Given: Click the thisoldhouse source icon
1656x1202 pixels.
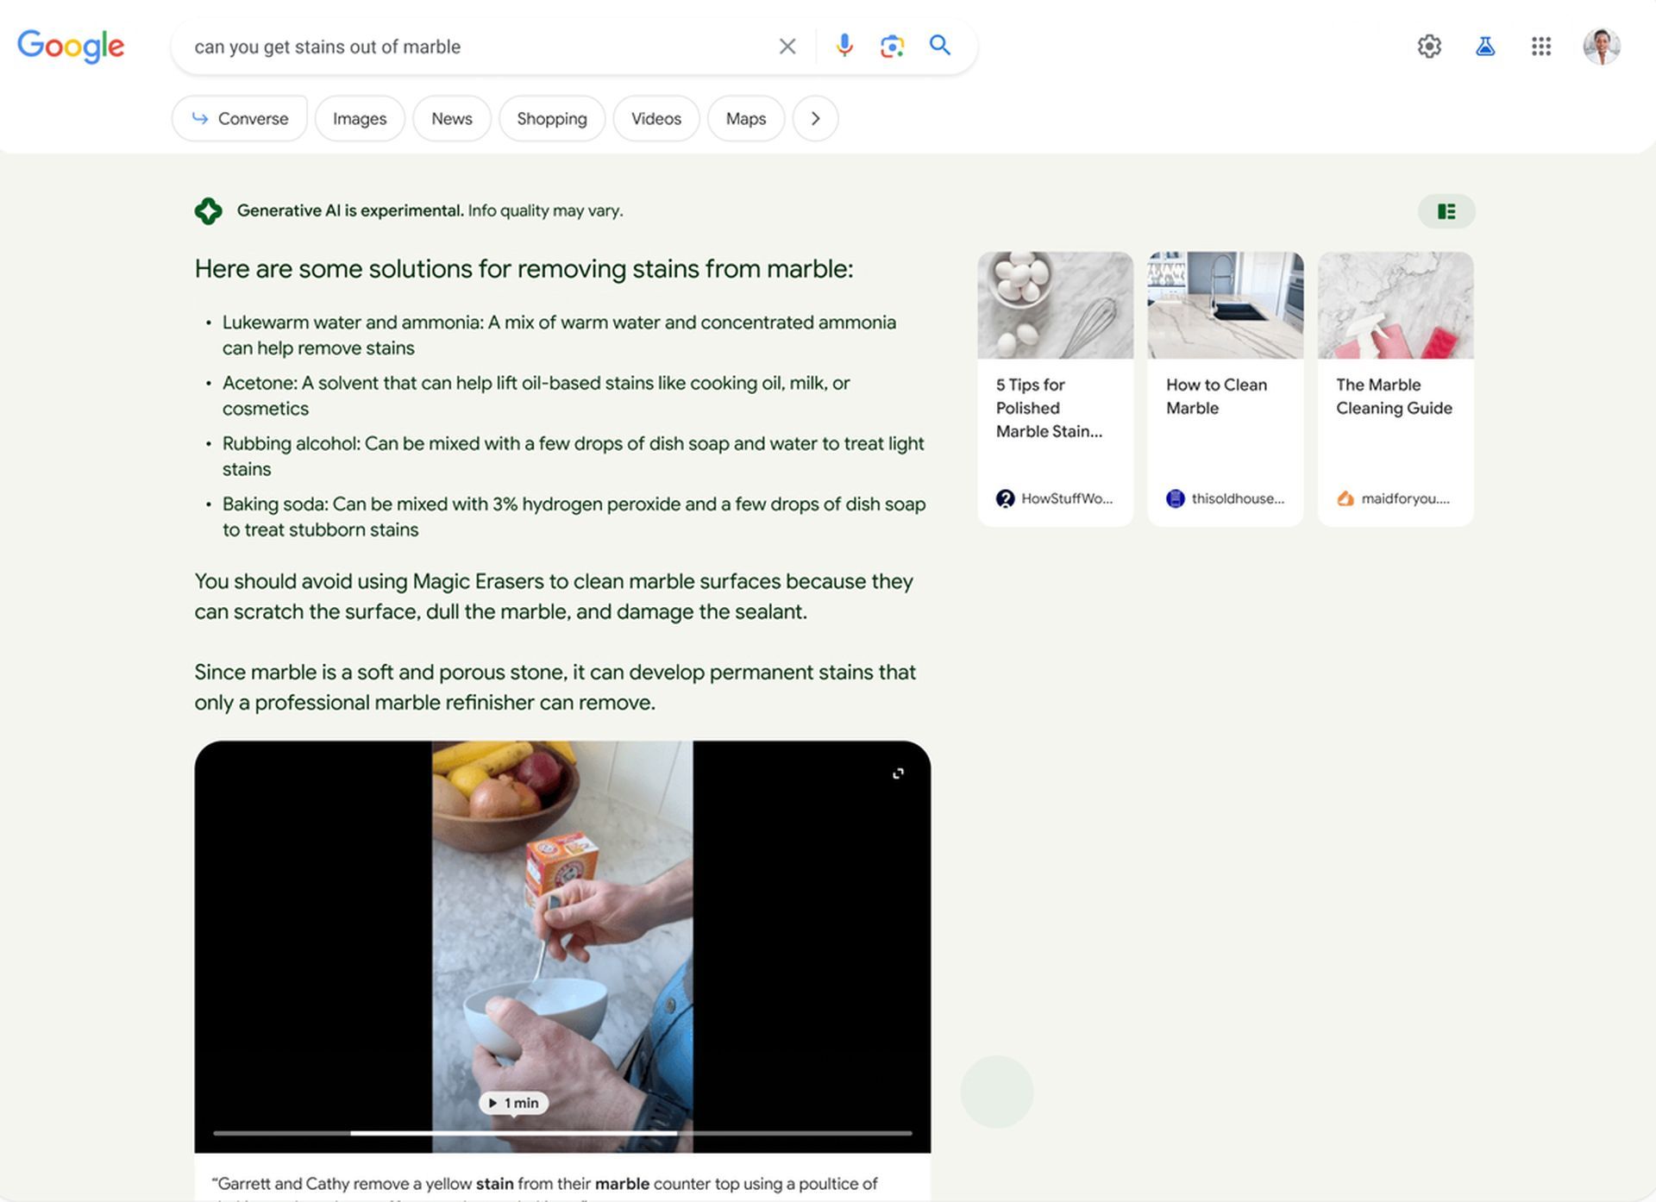Looking at the screenshot, I should [1176, 498].
